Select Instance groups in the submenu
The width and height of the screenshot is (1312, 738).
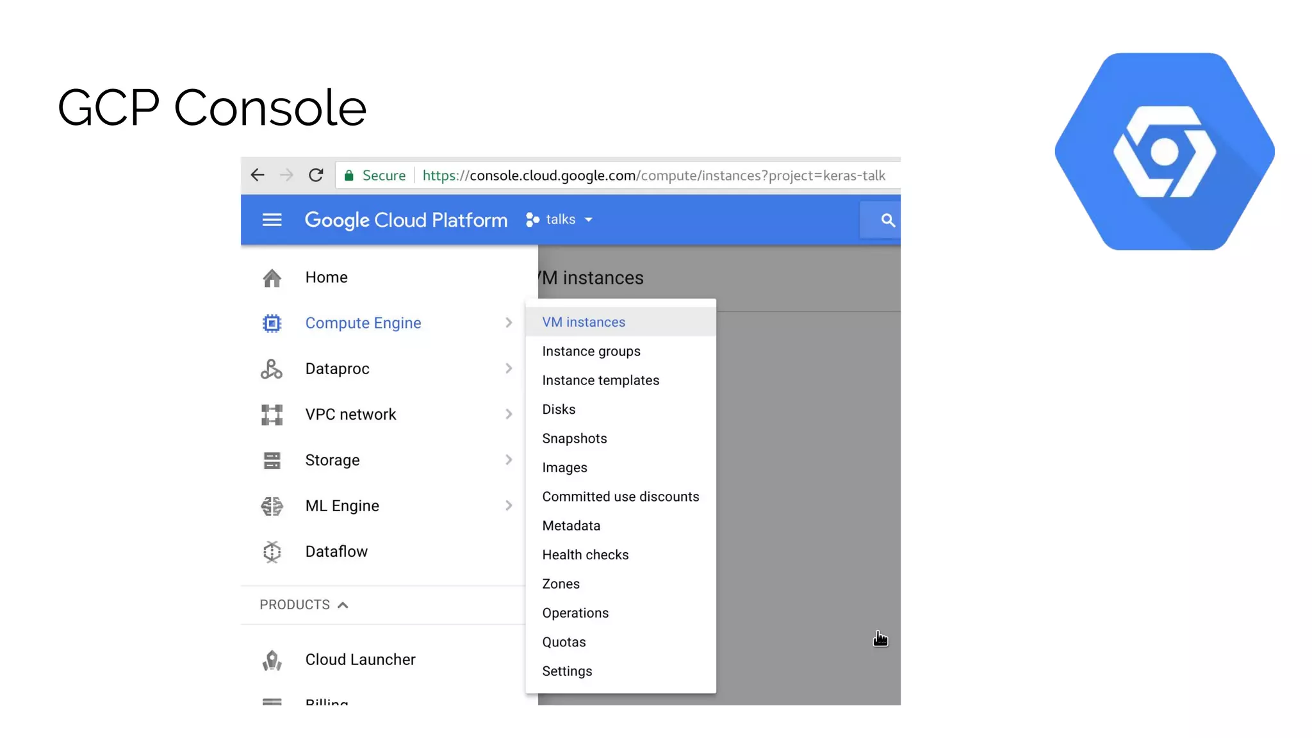[621, 351]
